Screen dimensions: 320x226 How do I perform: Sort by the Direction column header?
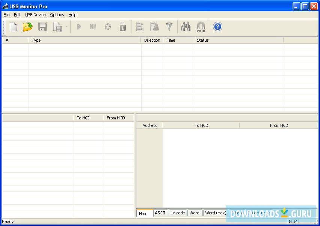(x=152, y=40)
